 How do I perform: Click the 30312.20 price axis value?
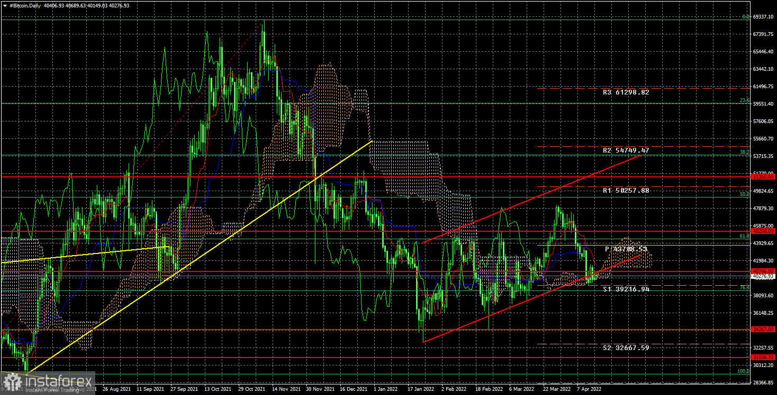tap(764, 365)
